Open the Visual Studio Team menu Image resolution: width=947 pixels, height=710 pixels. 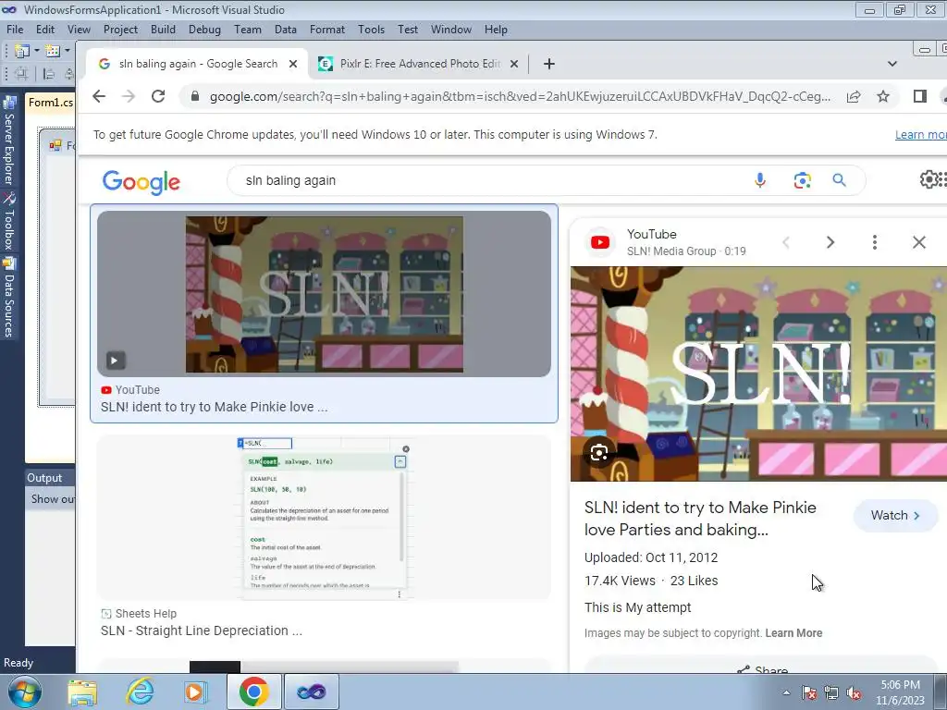click(x=248, y=30)
